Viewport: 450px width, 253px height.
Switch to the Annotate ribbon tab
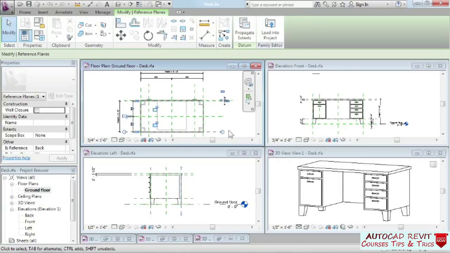[x=64, y=12]
